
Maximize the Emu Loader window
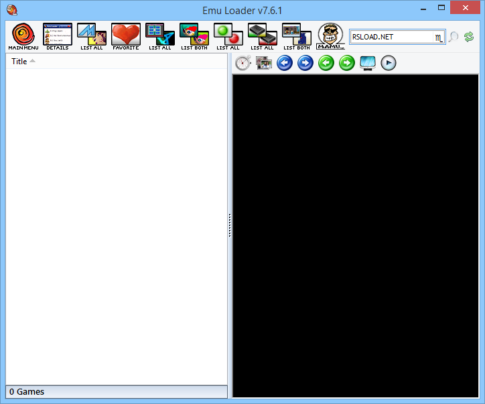tap(441, 8)
